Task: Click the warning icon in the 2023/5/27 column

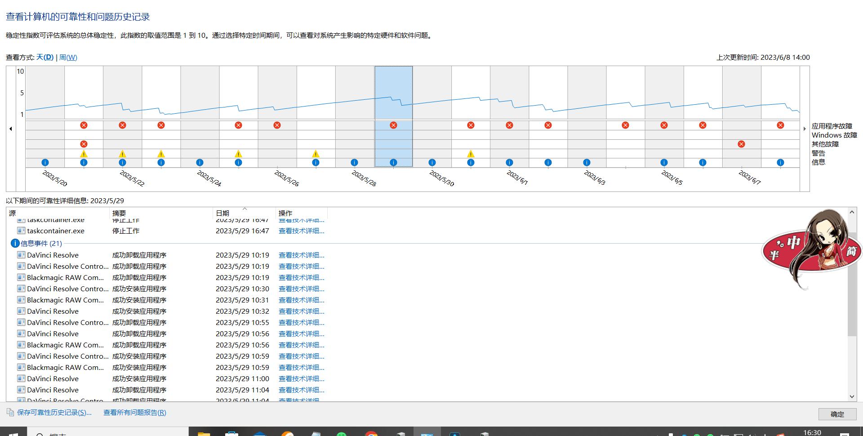Action: pos(316,154)
